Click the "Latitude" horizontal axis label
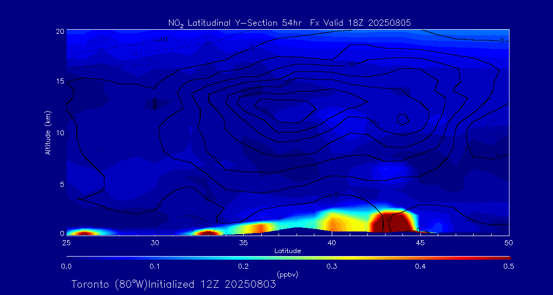This screenshot has height=295, width=553. click(x=288, y=251)
